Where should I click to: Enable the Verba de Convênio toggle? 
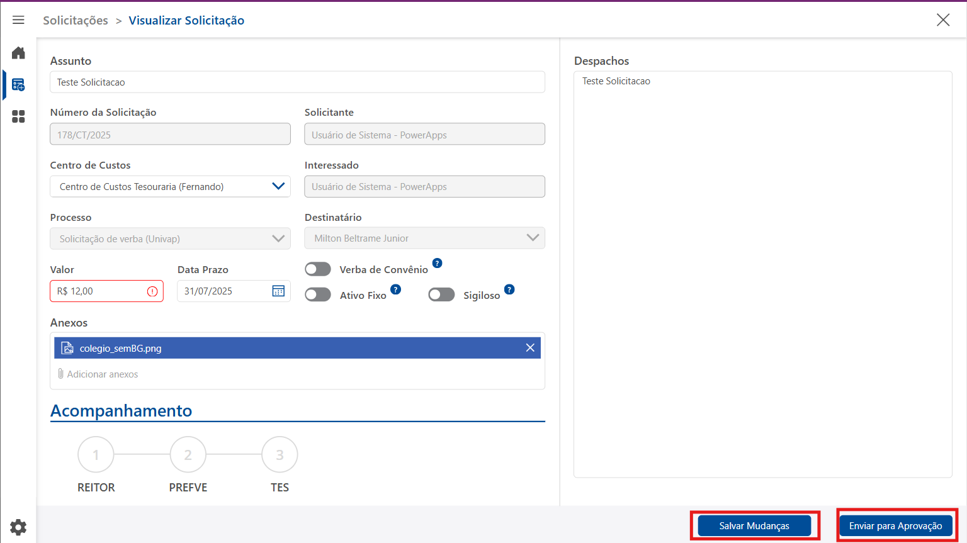(318, 269)
